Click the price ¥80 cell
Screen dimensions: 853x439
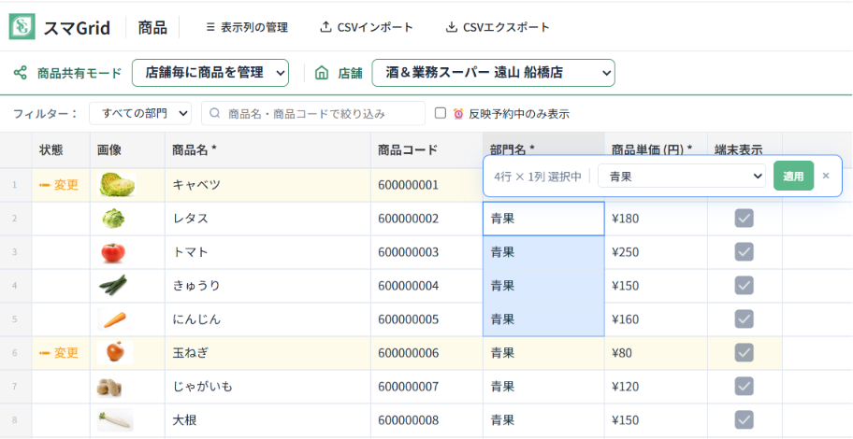[x=656, y=353]
